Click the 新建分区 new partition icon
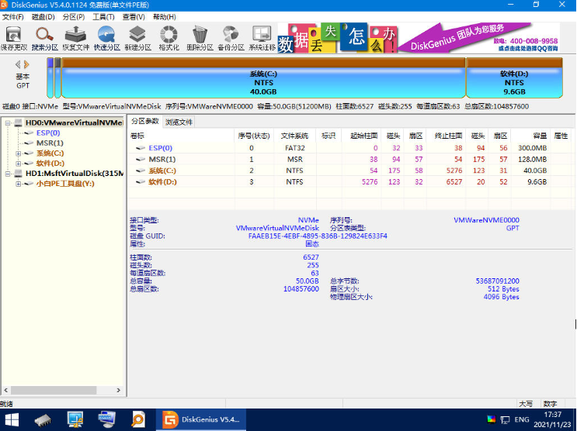 point(137,38)
